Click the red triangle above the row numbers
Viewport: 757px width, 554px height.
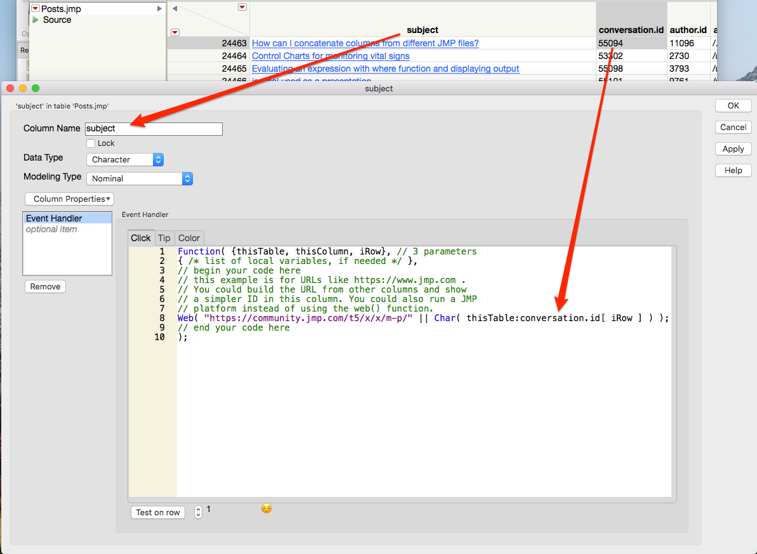[x=175, y=32]
